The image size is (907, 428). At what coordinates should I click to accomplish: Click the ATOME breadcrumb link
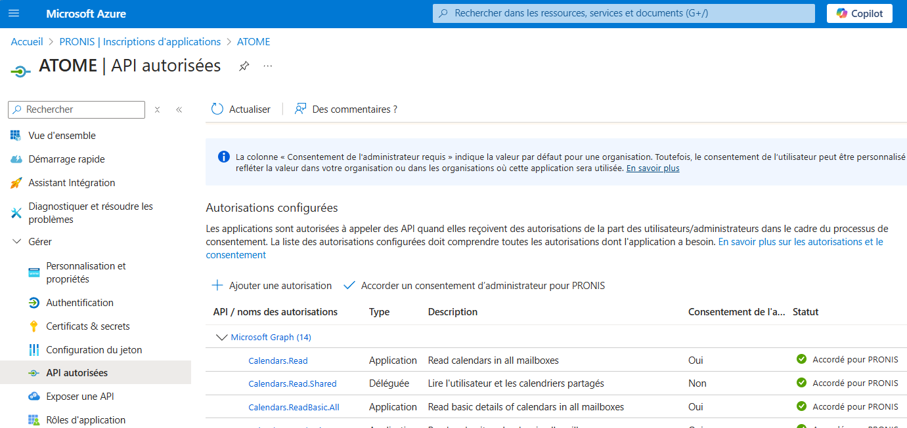(254, 41)
